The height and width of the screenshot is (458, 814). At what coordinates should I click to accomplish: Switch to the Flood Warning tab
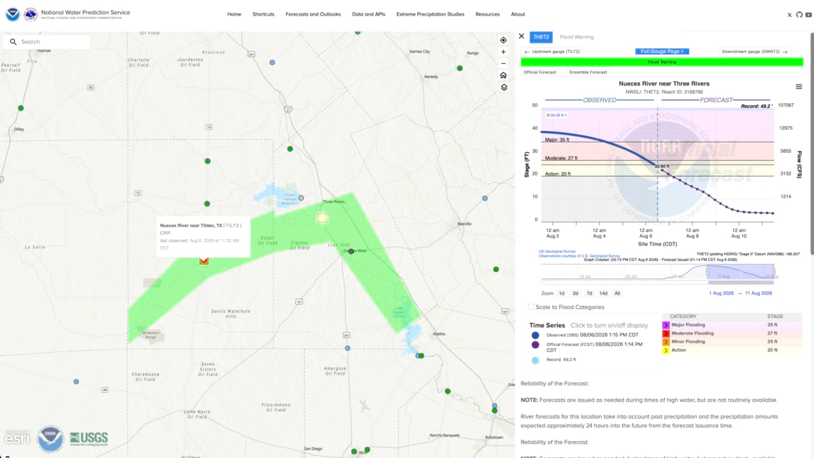click(x=577, y=37)
